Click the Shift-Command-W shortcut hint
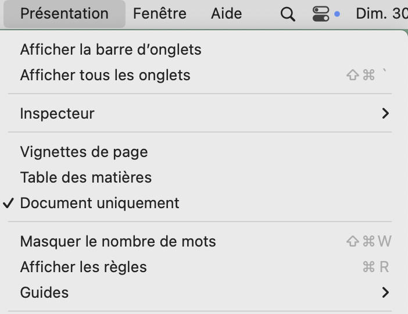This screenshot has width=408, height=314. click(x=368, y=241)
